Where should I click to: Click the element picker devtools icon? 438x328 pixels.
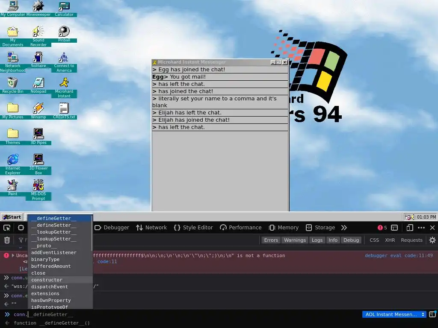pyautogui.click(x=7, y=228)
